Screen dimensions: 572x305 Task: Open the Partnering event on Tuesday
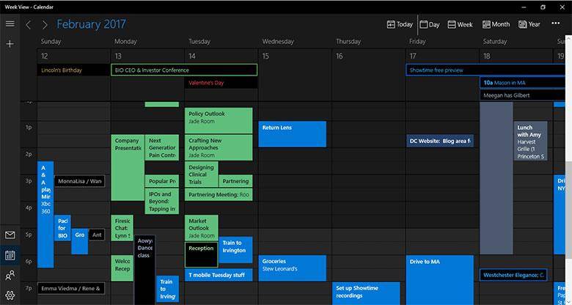click(235, 181)
